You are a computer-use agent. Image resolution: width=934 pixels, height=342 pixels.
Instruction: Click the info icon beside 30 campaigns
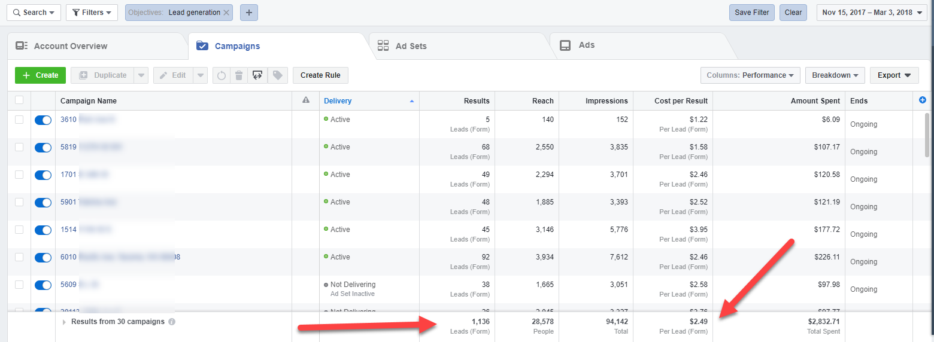coord(172,322)
